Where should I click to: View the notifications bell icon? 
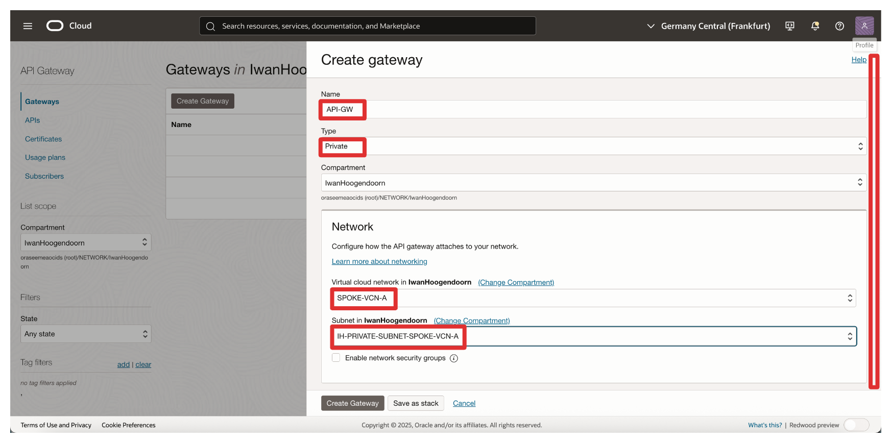coord(815,26)
